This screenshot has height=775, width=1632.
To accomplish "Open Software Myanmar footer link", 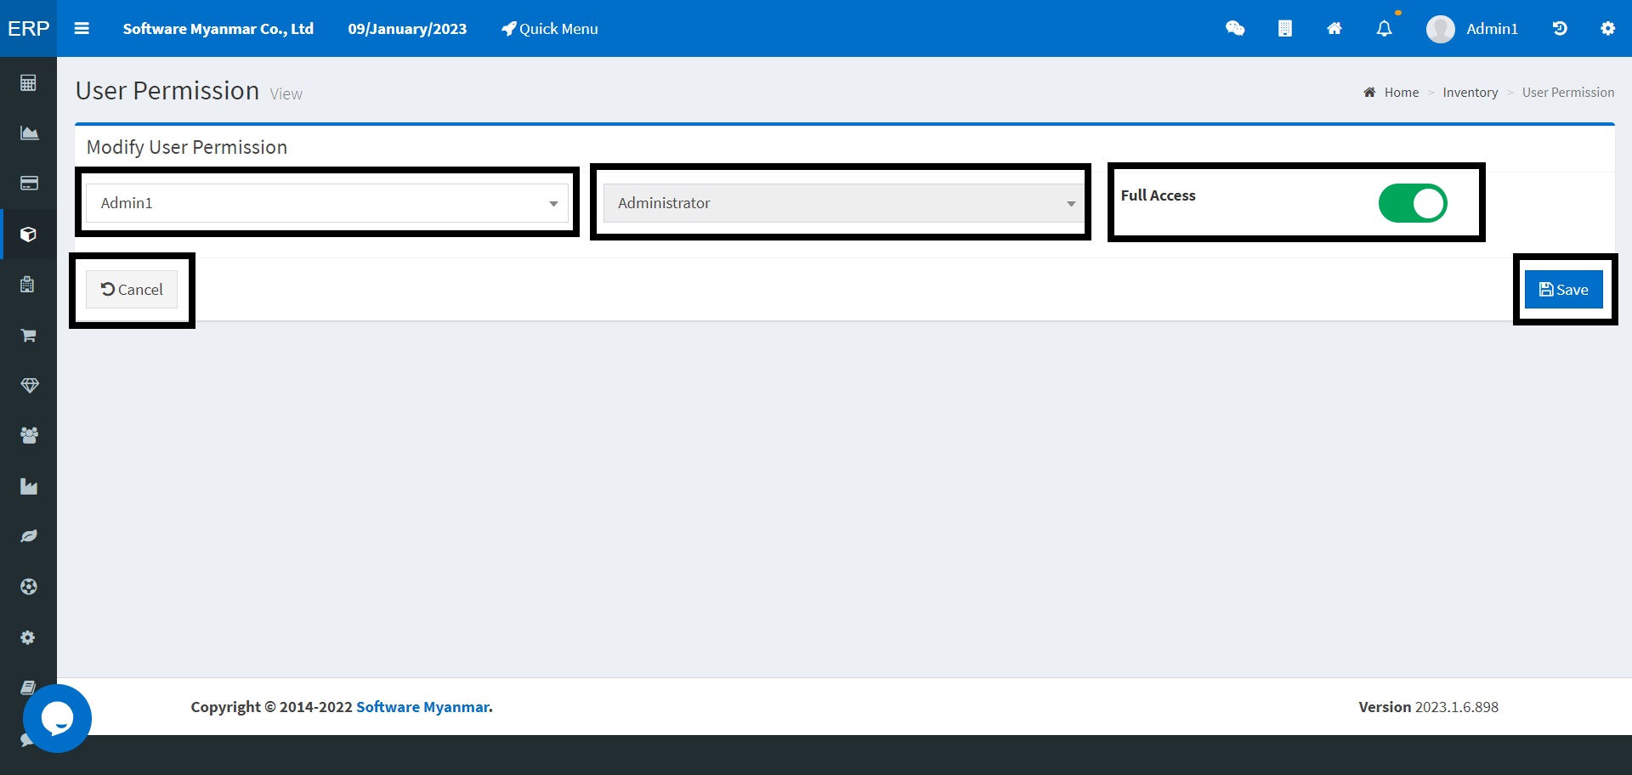I will point(422,707).
